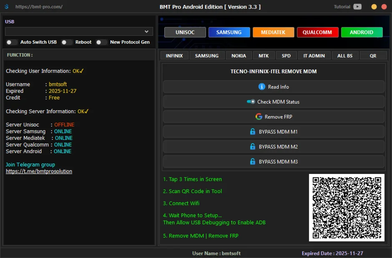The width and height of the screenshot is (392, 258).
Task: Enable the Auto Switch USB toggle
Action: point(12,42)
